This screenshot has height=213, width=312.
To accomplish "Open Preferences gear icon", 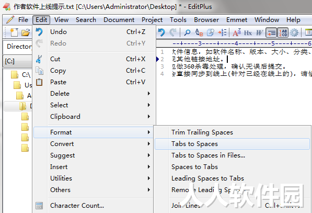I will click(294, 32).
